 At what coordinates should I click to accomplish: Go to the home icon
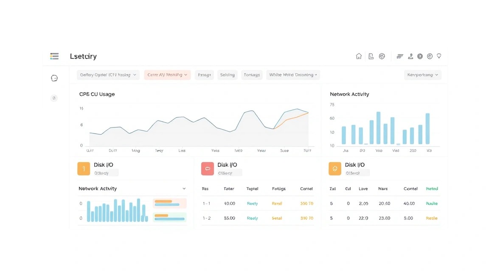pos(359,56)
